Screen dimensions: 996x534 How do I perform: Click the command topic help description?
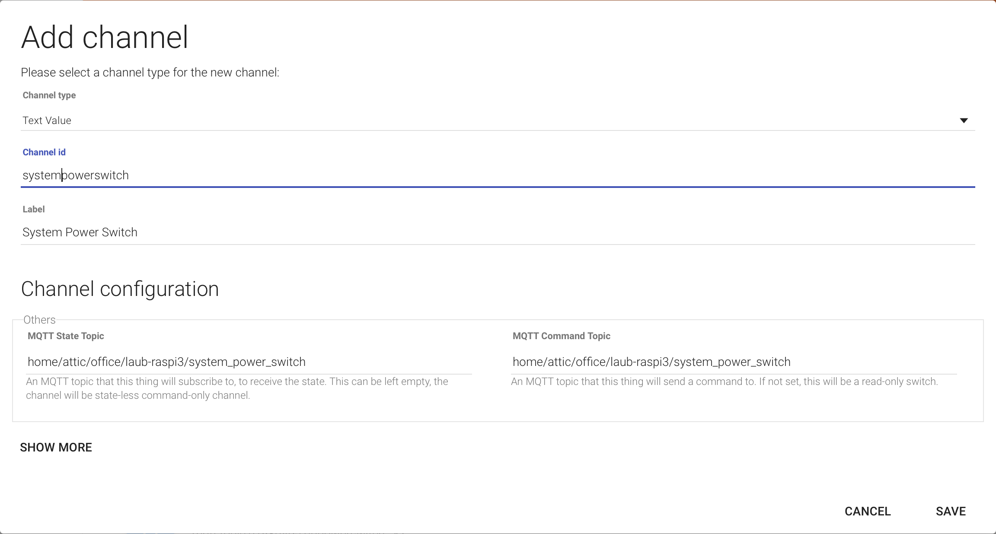coord(724,381)
